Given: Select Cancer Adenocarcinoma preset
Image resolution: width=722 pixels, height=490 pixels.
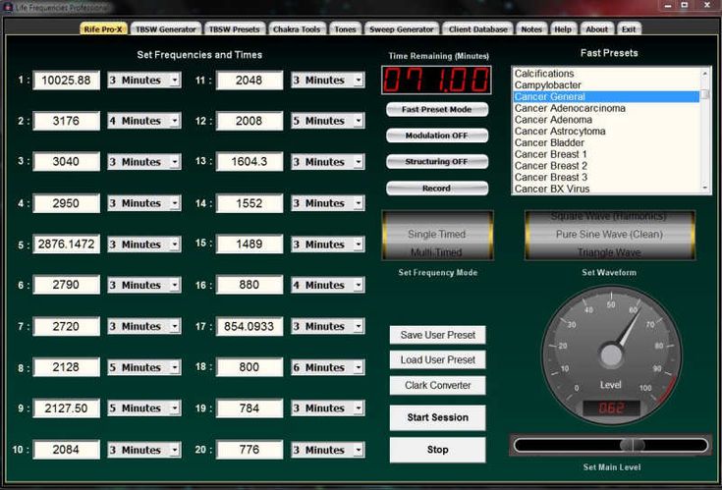Looking at the screenshot, I should pyautogui.click(x=606, y=108).
